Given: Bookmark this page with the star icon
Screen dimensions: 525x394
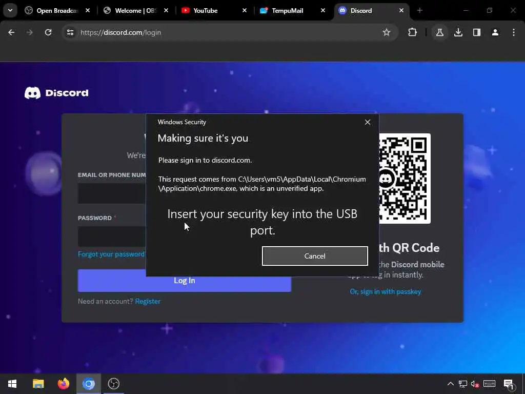Looking at the screenshot, I should (387, 32).
